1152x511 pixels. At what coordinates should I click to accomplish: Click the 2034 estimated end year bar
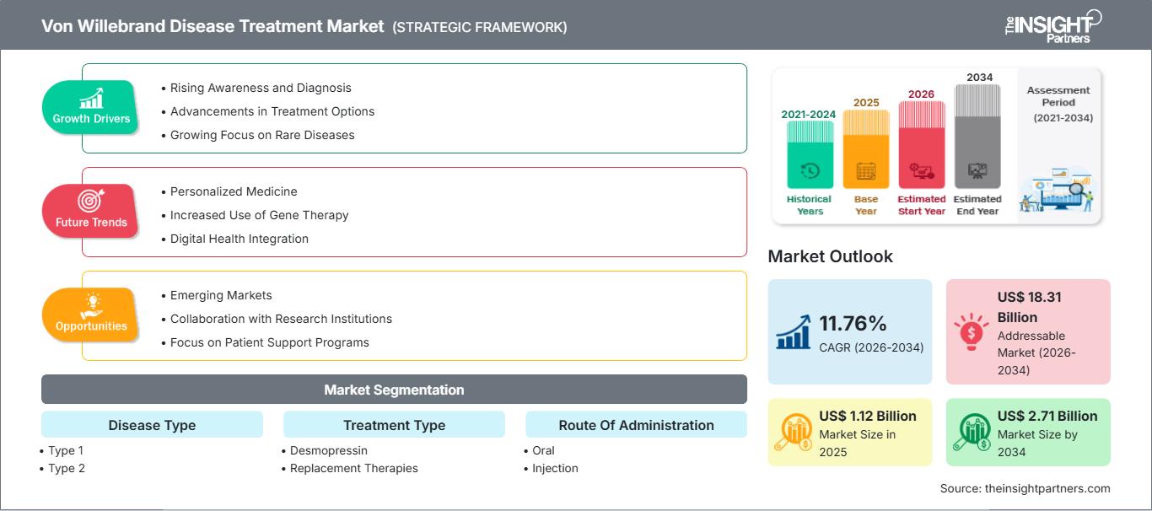click(977, 136)
